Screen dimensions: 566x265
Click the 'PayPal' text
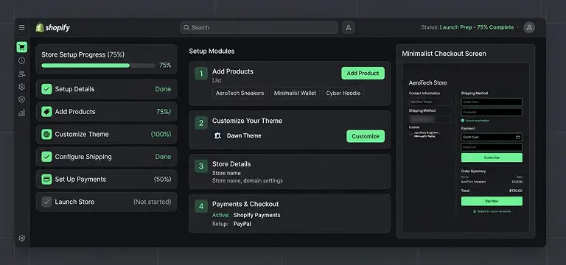pos(242,224)
